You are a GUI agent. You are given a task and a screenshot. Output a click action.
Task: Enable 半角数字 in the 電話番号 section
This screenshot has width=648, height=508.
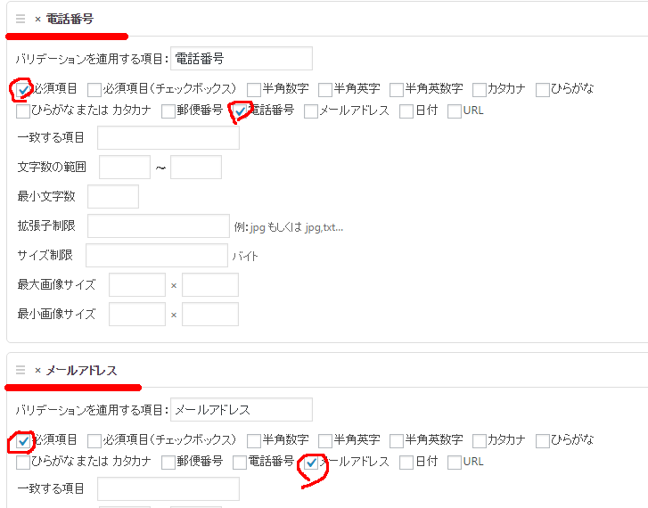click(x=255, y=89)
